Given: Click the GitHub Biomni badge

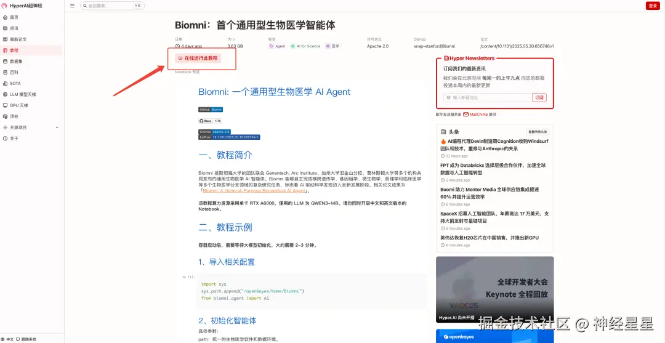Looking at the screenshot, I should [x=211, y=110].
